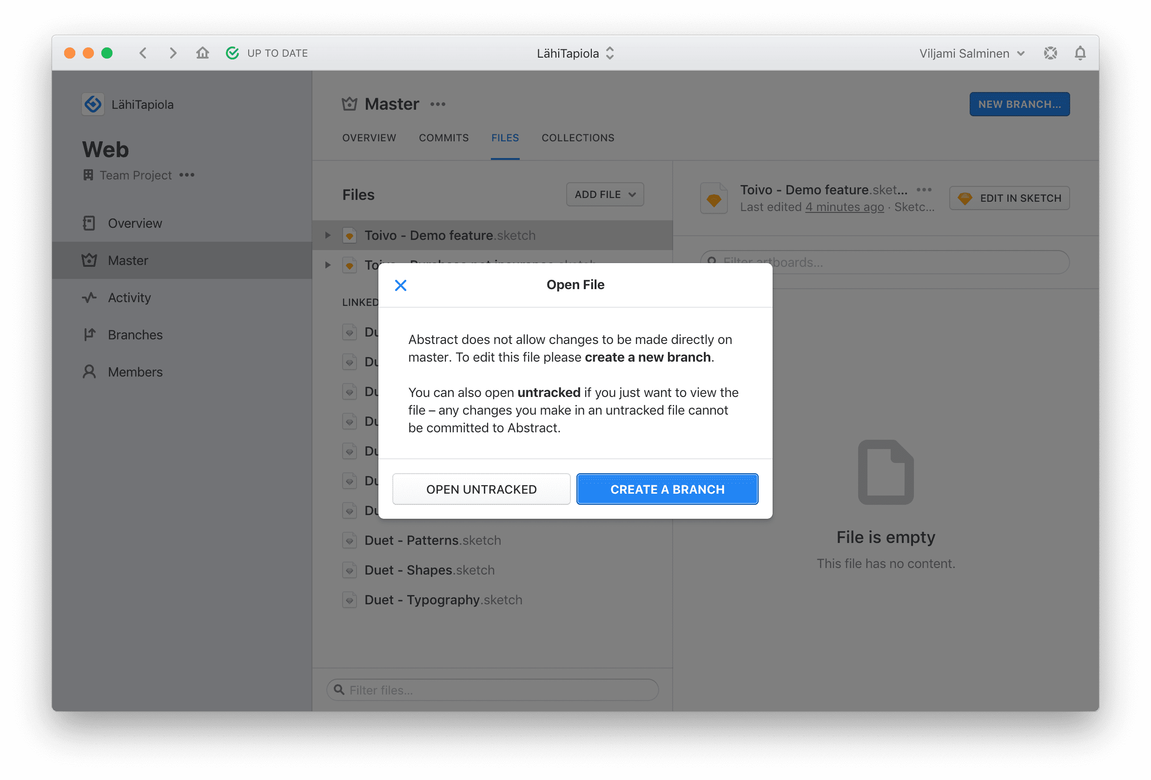
Task: Click the 4 minutes ago link
Action: coord(845,207)
